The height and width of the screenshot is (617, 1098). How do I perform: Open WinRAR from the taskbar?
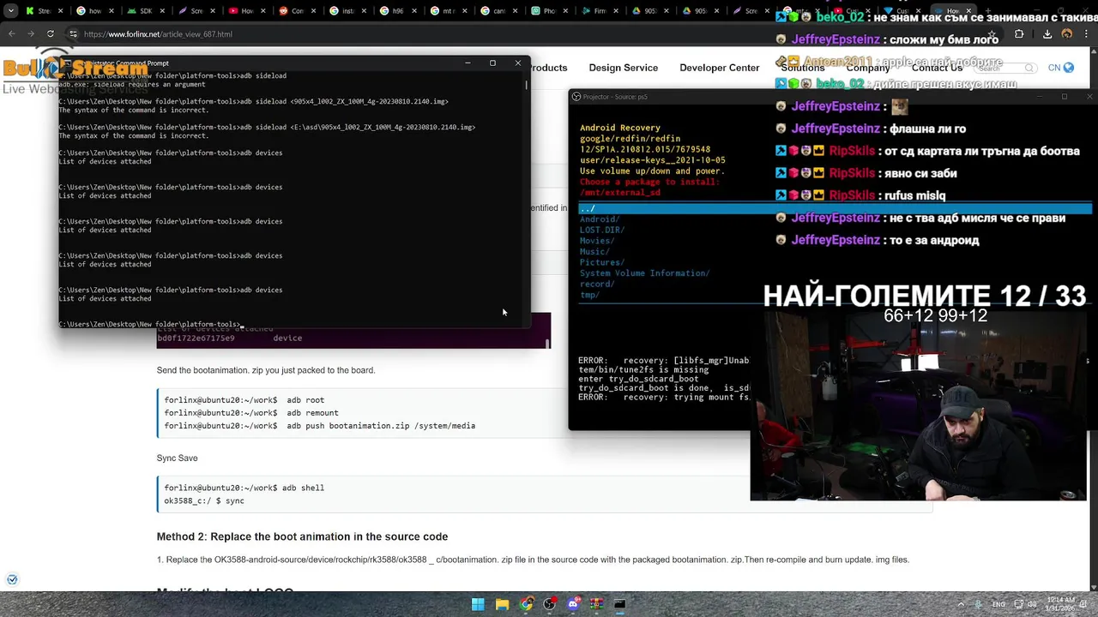596,604
